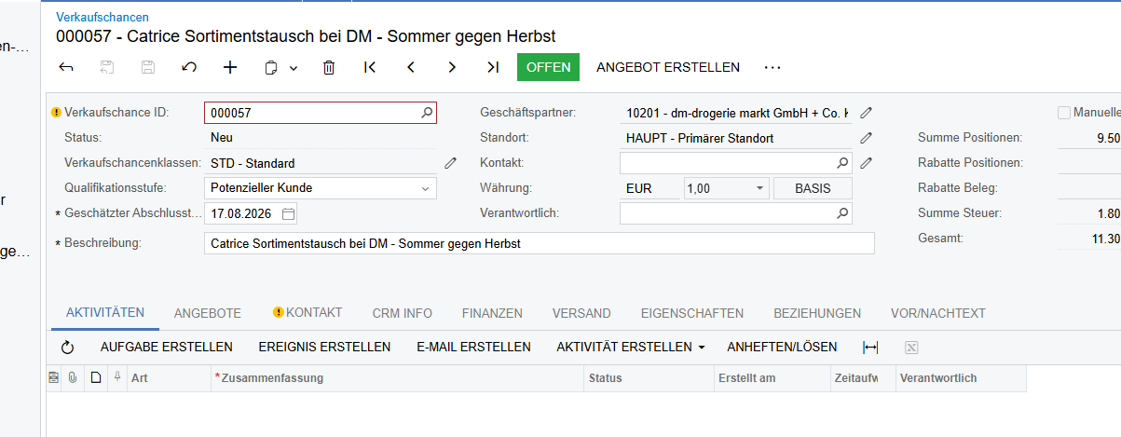Click the back arrow toolbar icon

(66, 67)
